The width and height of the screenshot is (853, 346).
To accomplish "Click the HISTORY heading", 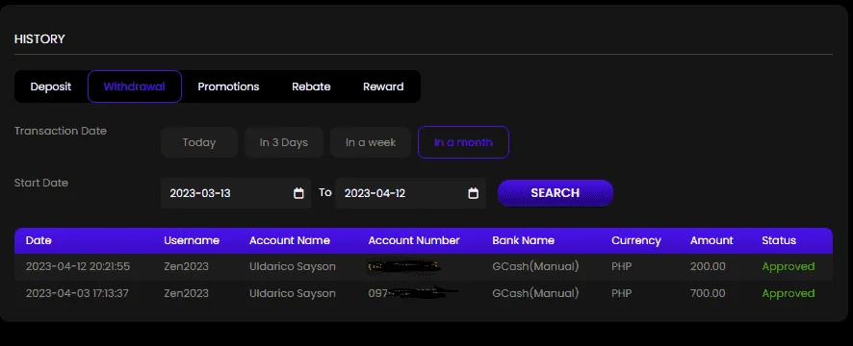I will tap(39, 39).
